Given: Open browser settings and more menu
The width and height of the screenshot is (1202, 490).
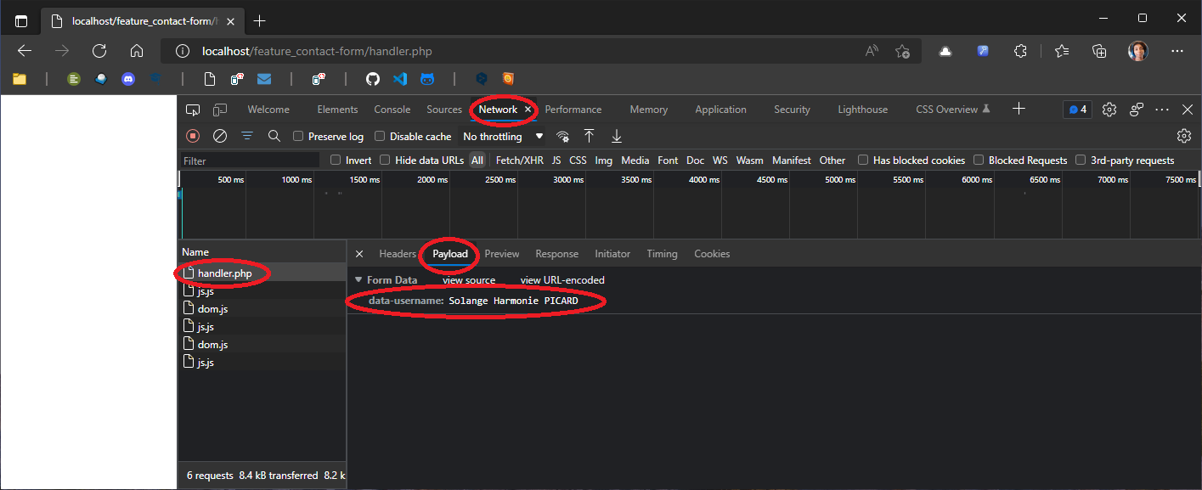Looking at the screenshot, I should point(1177,51).
